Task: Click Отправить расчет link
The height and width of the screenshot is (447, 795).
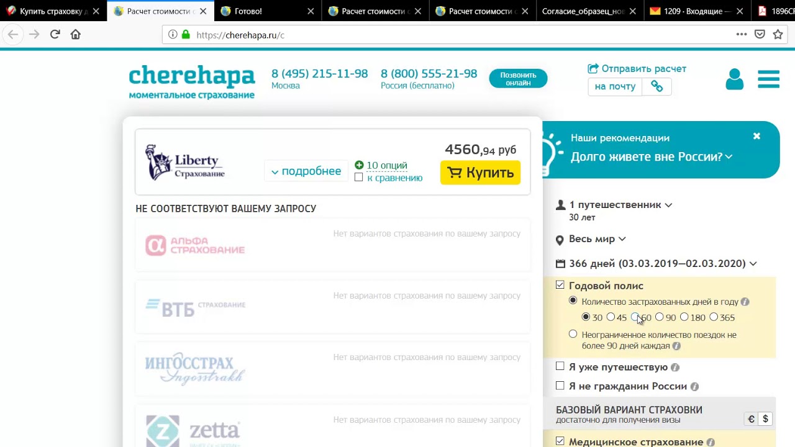Action: pos(637,69)
